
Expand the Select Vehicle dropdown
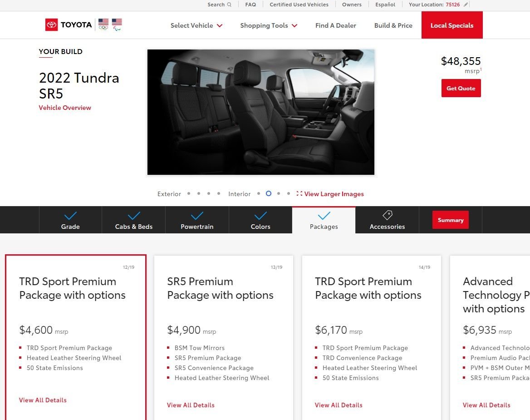pyautogui.click(x=196, y=25)
